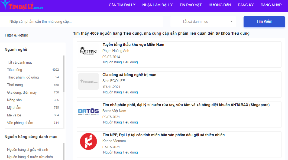Focus the product search input field
Viewport: 288px width, 160px height.
82,22
